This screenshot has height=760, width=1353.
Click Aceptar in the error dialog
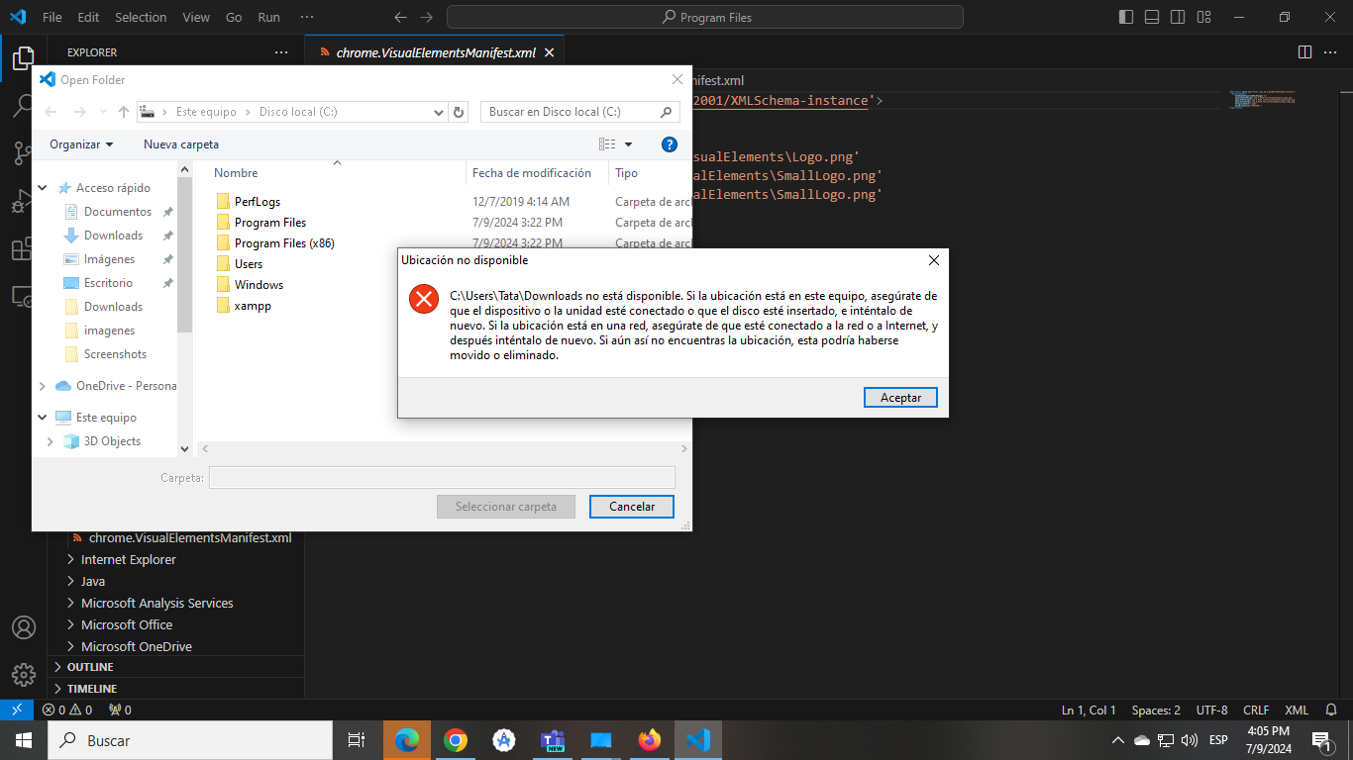900,398
